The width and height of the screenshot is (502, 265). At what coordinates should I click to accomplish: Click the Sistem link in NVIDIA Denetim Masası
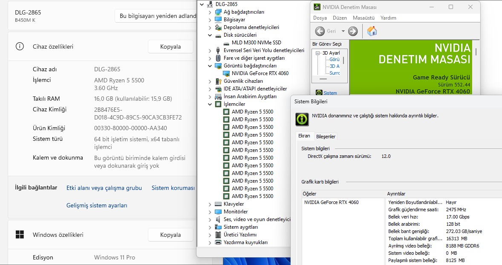[x=330, y=93]
